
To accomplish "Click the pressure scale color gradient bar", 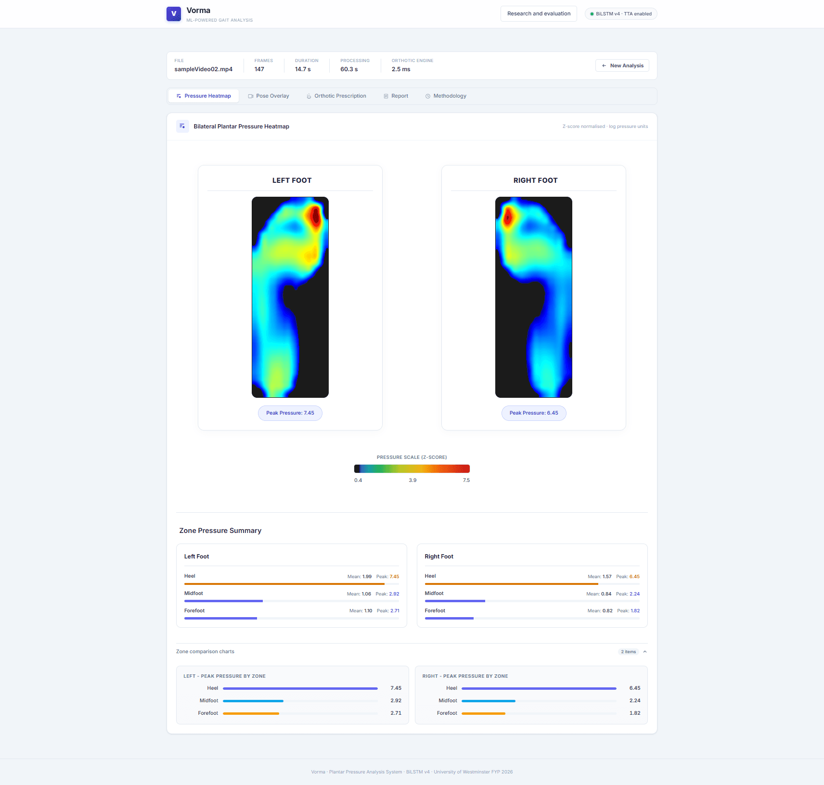I will pyautogui.click(x=412, y=469).
